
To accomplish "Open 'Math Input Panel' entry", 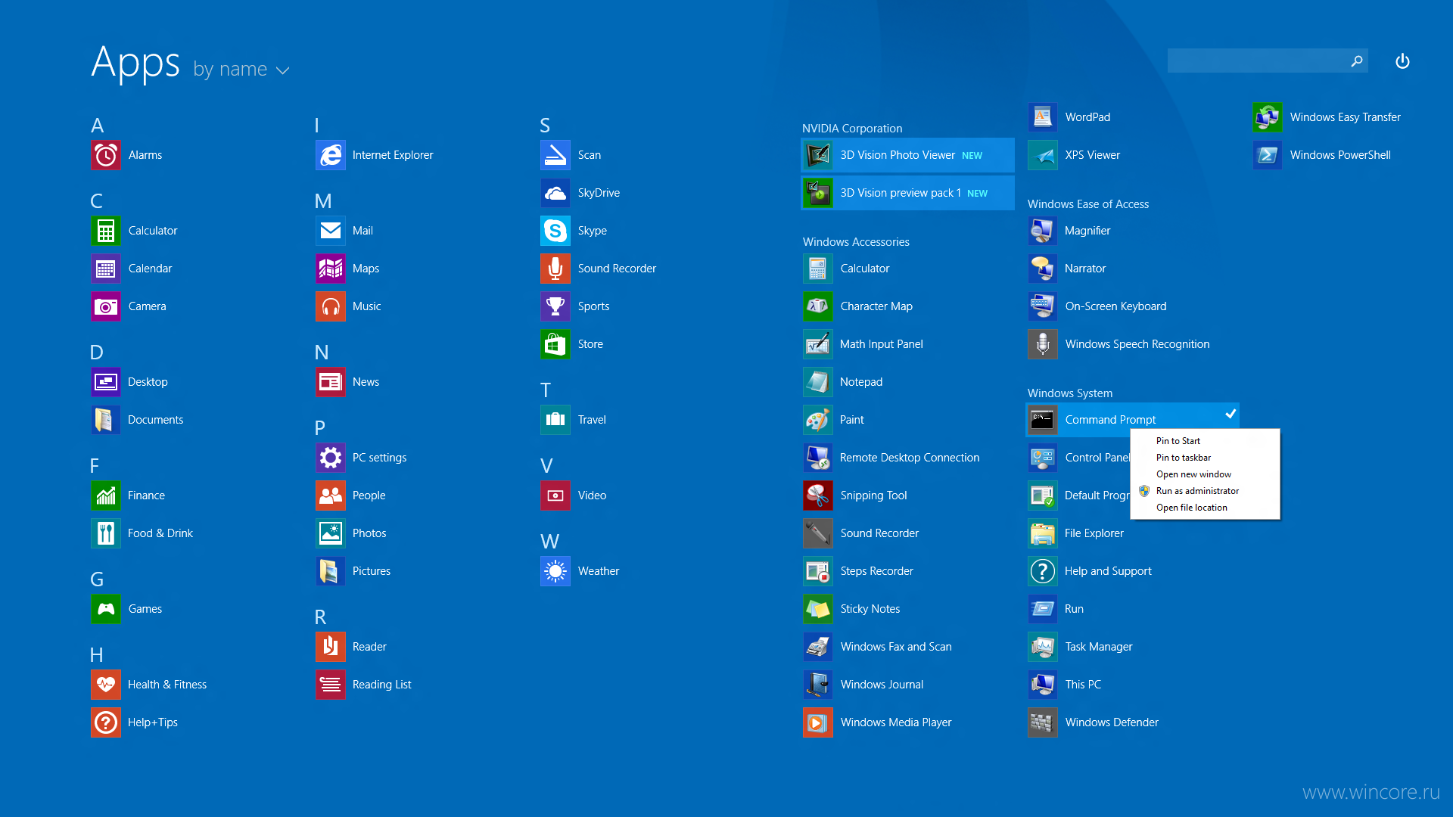I will (864, 344).
